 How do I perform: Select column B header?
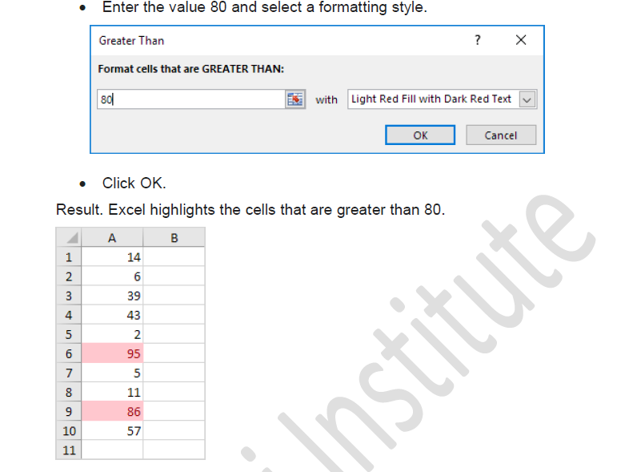pos(174,237)
